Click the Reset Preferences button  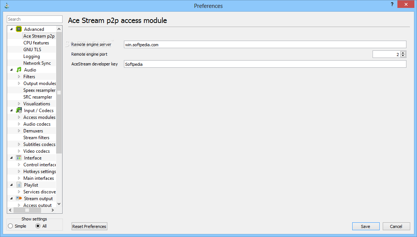89,226
